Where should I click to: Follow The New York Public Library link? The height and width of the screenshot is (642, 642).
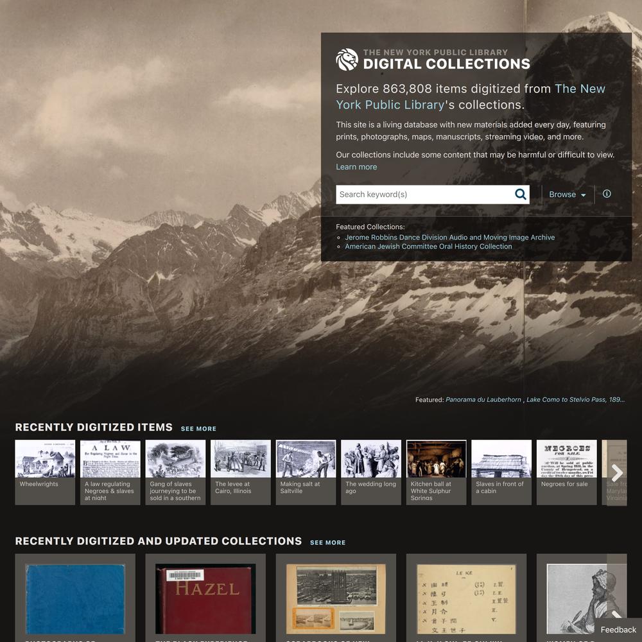(x=471, y=97)
